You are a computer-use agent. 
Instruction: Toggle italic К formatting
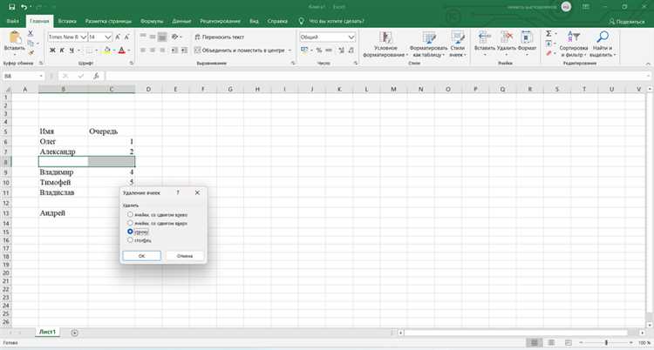(62, 50)
